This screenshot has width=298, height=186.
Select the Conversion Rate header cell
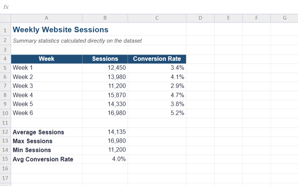click(x=157, y=59)
